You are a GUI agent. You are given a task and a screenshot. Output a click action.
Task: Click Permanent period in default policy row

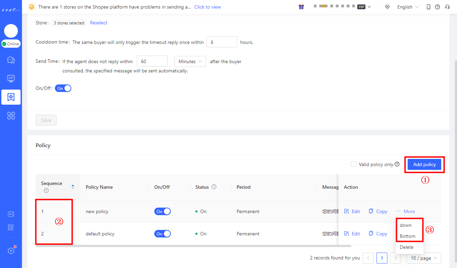pos(248,234)
